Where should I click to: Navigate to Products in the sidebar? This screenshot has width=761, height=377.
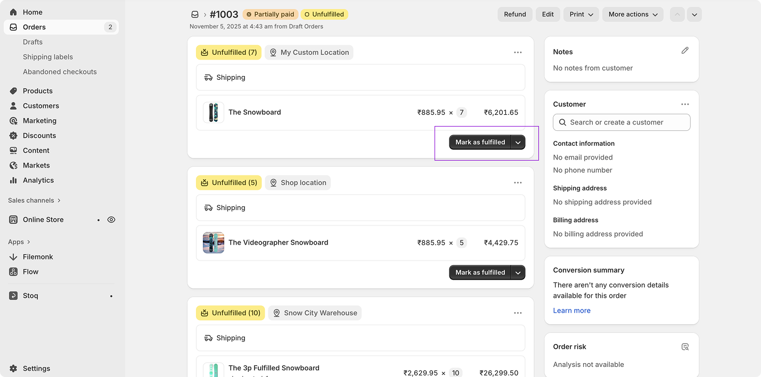point(37,90)
